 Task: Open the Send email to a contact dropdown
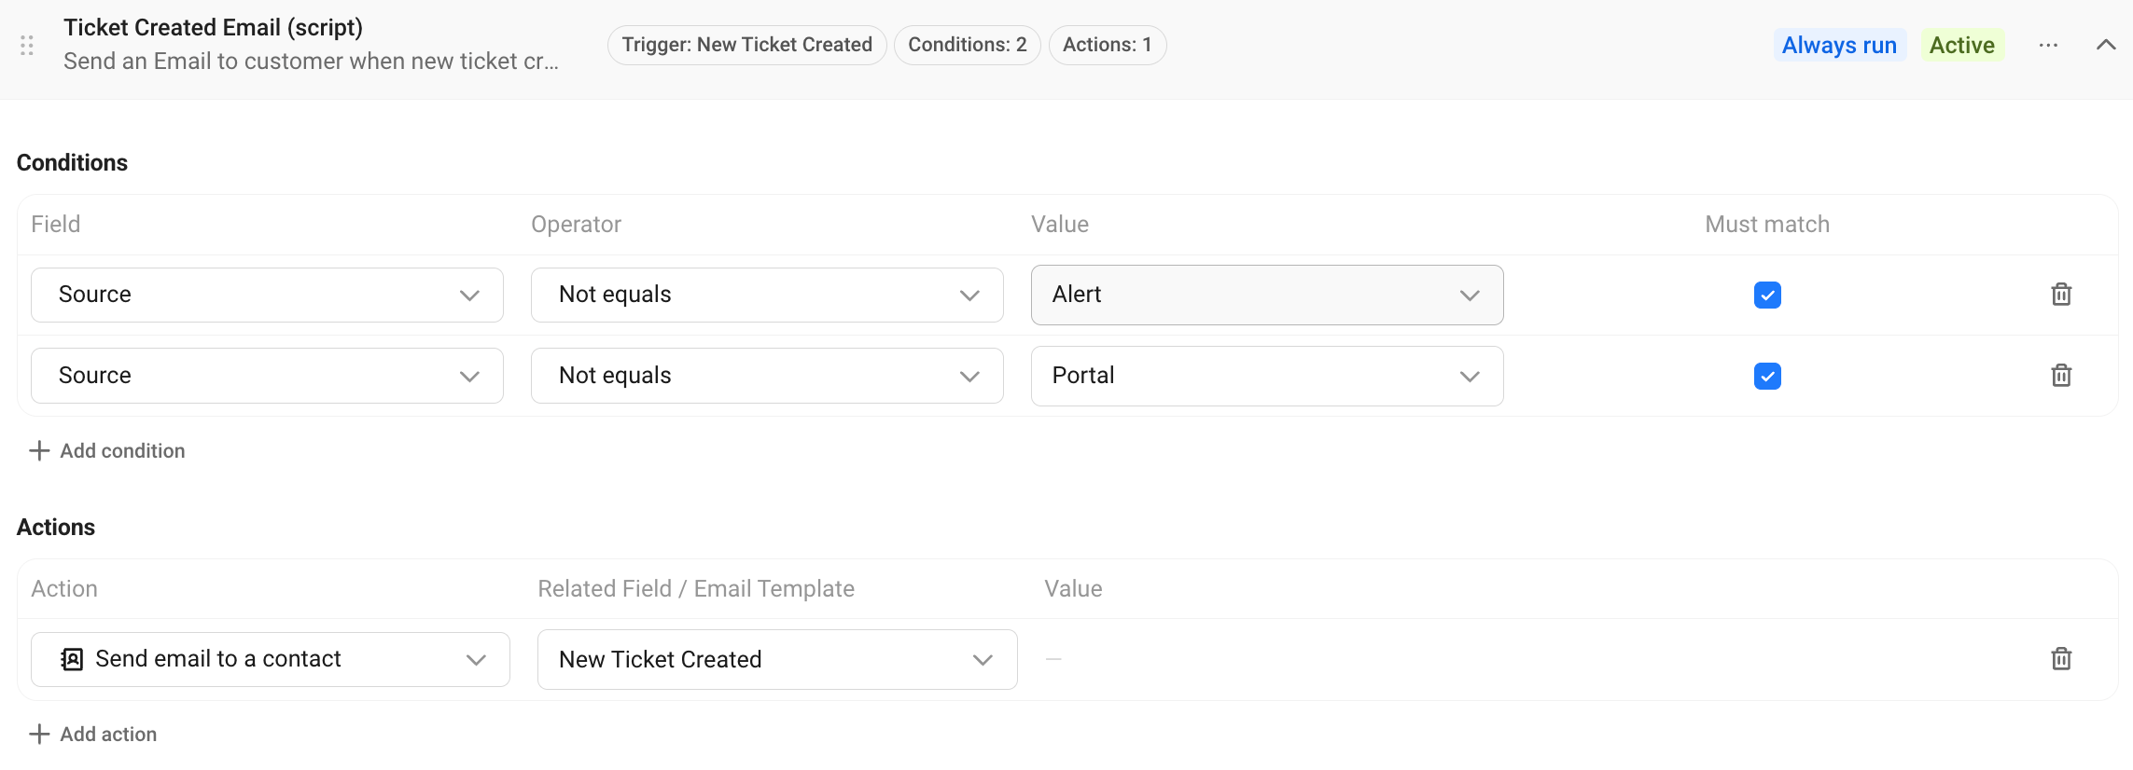tap(271, 659)
